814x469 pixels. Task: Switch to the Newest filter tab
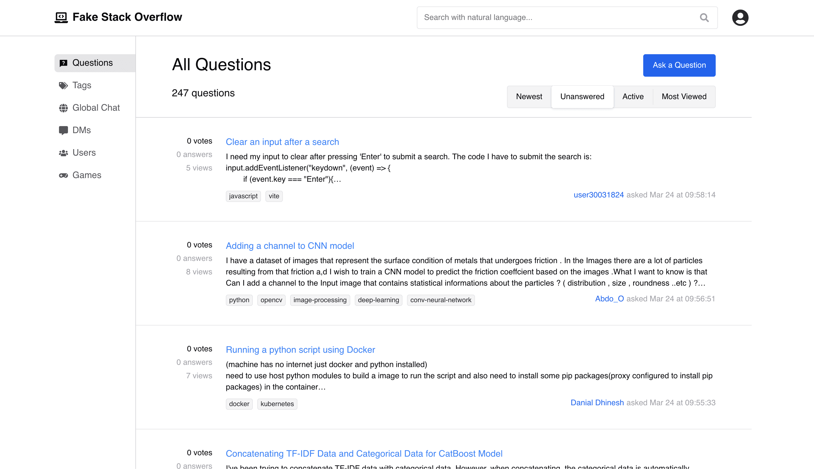point(529,96)
